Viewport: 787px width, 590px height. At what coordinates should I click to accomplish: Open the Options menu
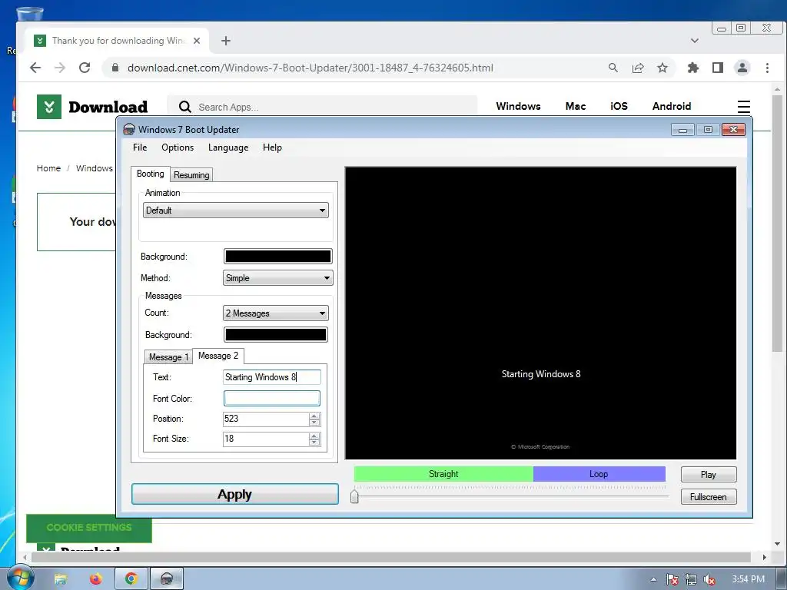tap(178, 147)
